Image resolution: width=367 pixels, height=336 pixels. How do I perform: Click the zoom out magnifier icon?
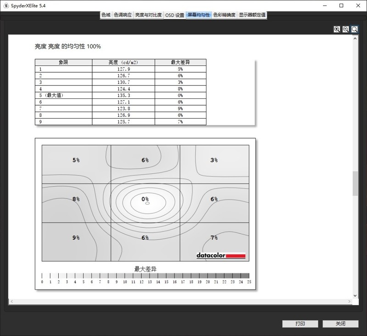tap(346, 29)
